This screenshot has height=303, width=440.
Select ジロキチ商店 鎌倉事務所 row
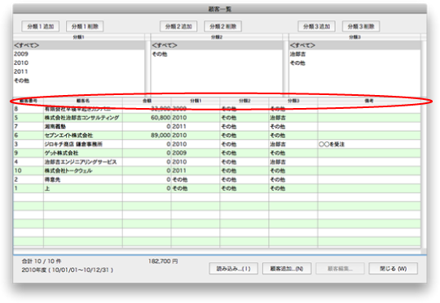(217, 145)
